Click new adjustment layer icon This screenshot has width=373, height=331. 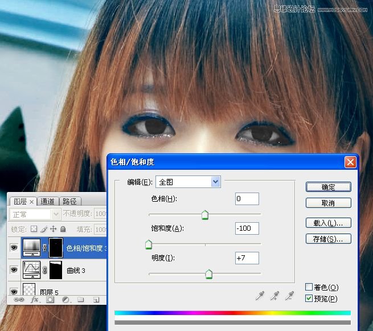coord(65,299)
